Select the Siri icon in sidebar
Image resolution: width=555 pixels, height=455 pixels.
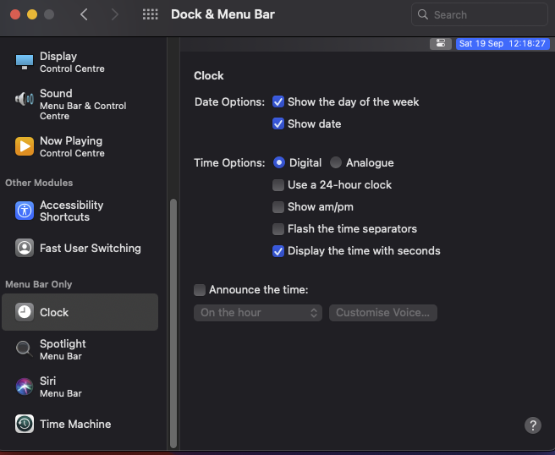coord(25,386)
